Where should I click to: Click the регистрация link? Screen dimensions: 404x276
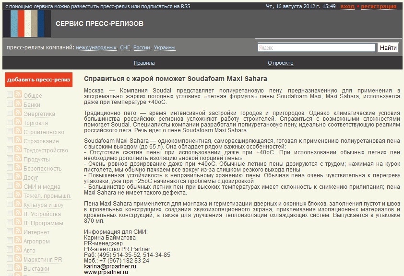[379, 6]
